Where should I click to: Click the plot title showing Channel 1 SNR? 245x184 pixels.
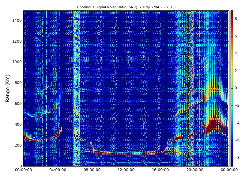(126, 7)
